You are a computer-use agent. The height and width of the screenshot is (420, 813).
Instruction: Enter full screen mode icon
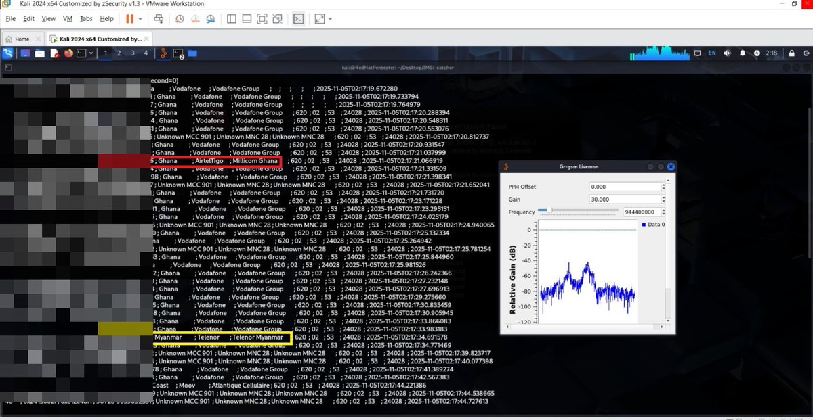click(x=262, y=18)
